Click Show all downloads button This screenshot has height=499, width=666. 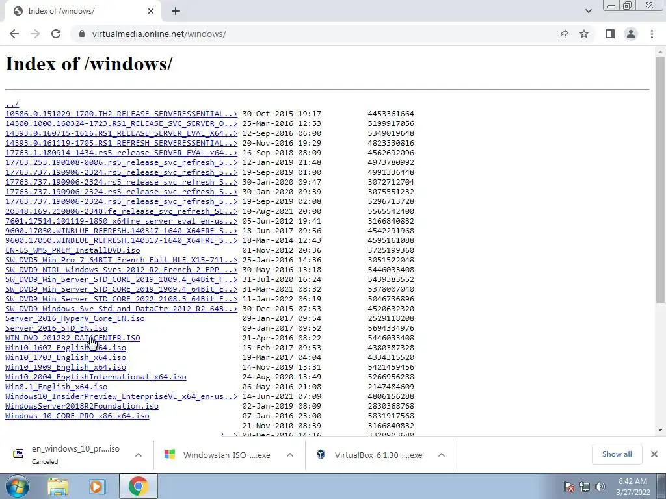click(617, 454)
